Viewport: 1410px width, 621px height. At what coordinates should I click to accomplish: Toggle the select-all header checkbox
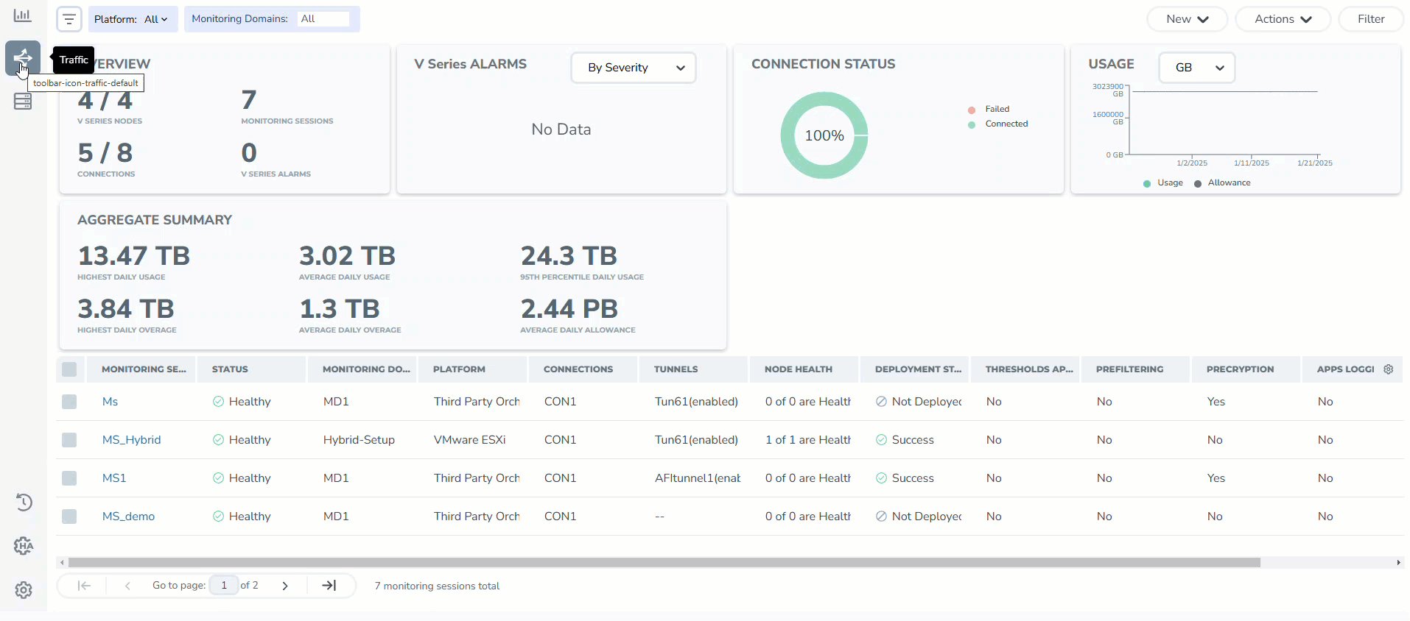[x=69, y=369]
